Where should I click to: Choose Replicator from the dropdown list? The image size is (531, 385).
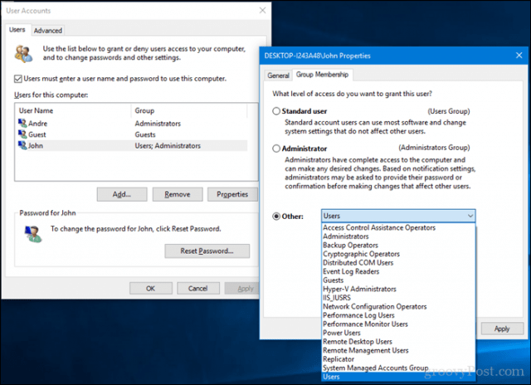[x=398, y=359]
